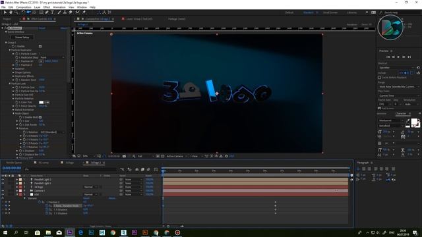Open After Effects from the taskbar
Viewport: 422px width, 237px height.
(70, 232)
